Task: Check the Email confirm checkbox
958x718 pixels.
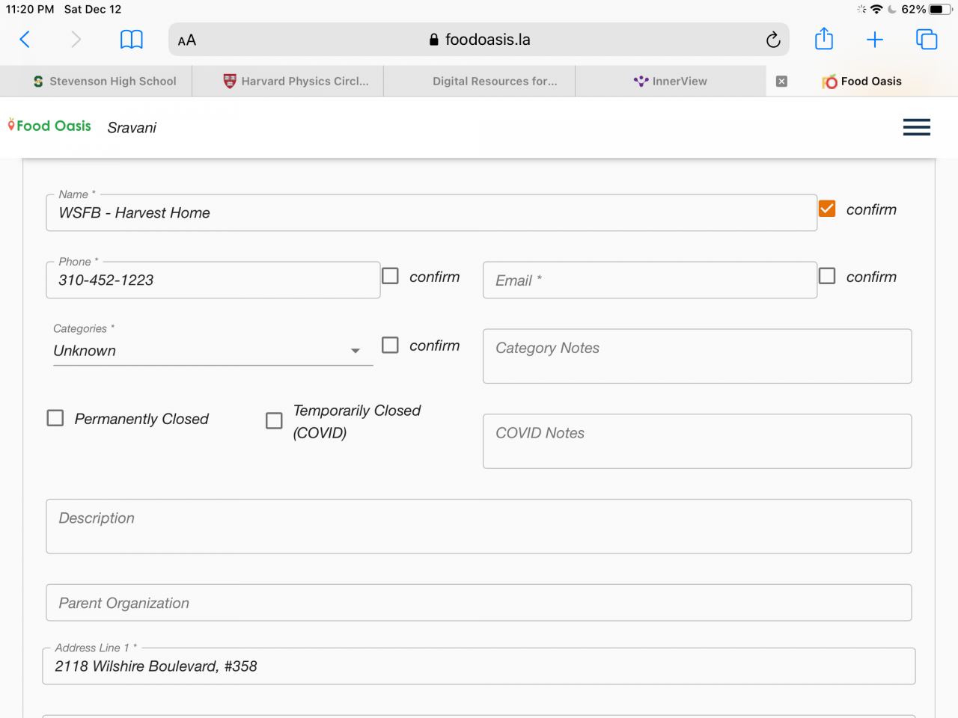Action: (827, 276)
